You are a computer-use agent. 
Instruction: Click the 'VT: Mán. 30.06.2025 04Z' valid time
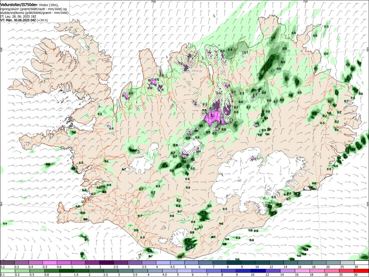(x=18, y=20)
